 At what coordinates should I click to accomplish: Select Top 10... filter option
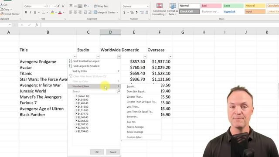tap(131, 122)
